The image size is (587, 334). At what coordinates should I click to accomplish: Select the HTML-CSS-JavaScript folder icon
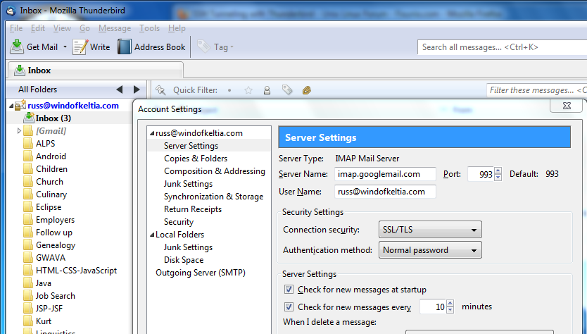(x=28, y=271)
